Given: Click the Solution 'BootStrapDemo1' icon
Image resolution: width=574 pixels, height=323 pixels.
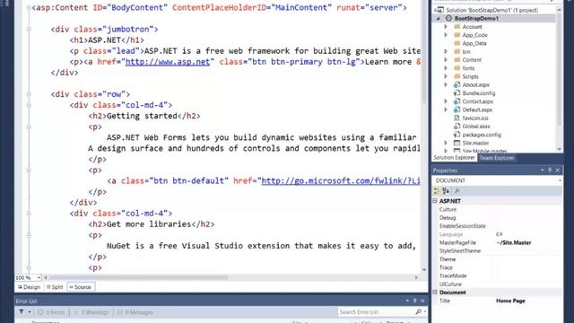Looking at the screenshot, I should [x=440, y=10].
